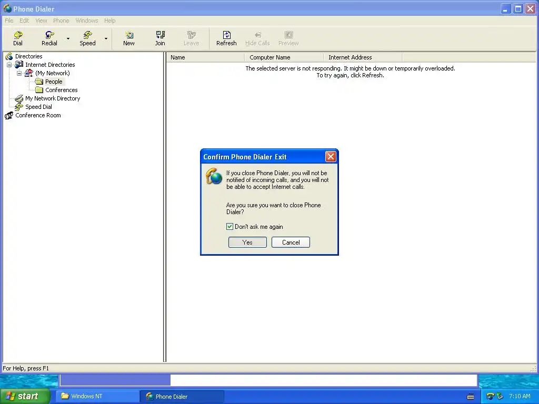
Task: Open the Windows Start button
Action: tap(25, 396)
